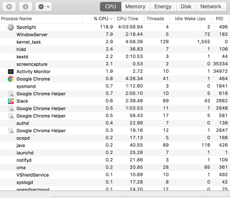The width and height of the screenshot is (230, 198).
Task: Sort by CPU Time column header
Action: tap(129, 18)
